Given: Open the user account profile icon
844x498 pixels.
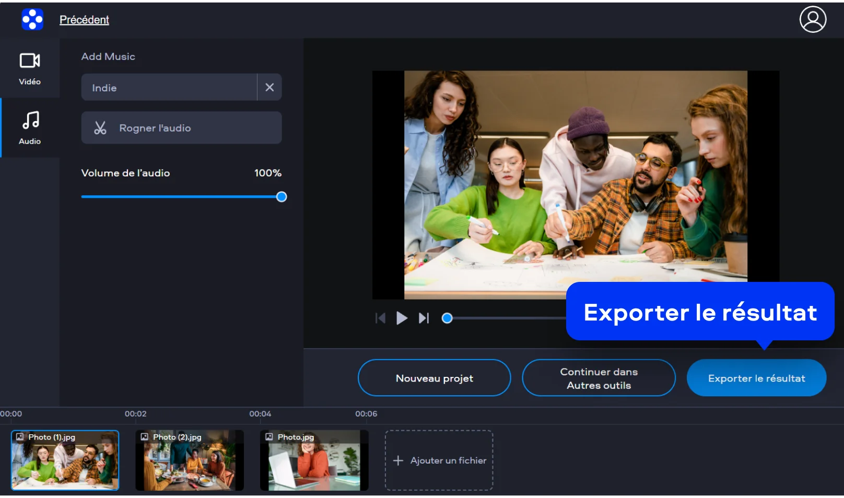Looking at the screenshot, I should (x=812, y=20).
